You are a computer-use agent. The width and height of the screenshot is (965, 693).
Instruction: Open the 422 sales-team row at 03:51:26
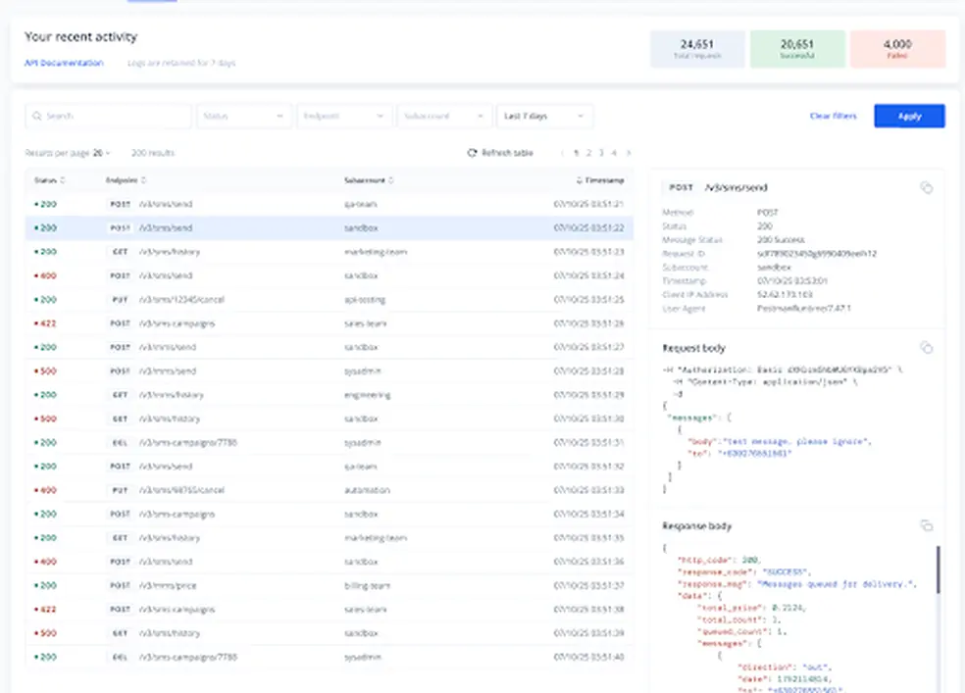[330, 323]
